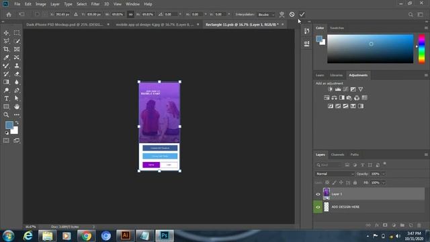Open the Fill slider dropdown
The width and height of the screenshot is (430, 242).
coord(384,182)
